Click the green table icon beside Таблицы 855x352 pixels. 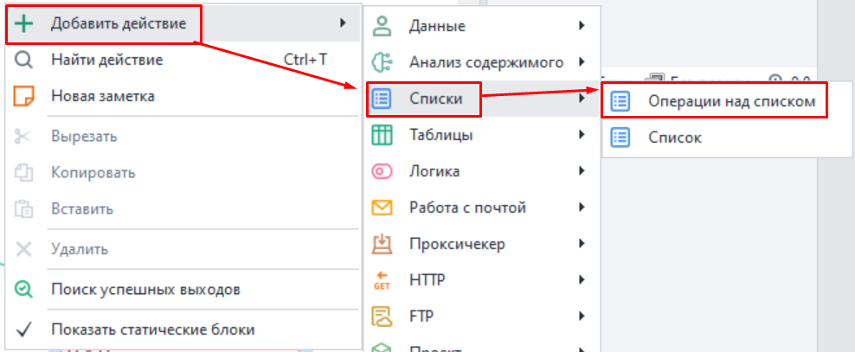[382, 135]
